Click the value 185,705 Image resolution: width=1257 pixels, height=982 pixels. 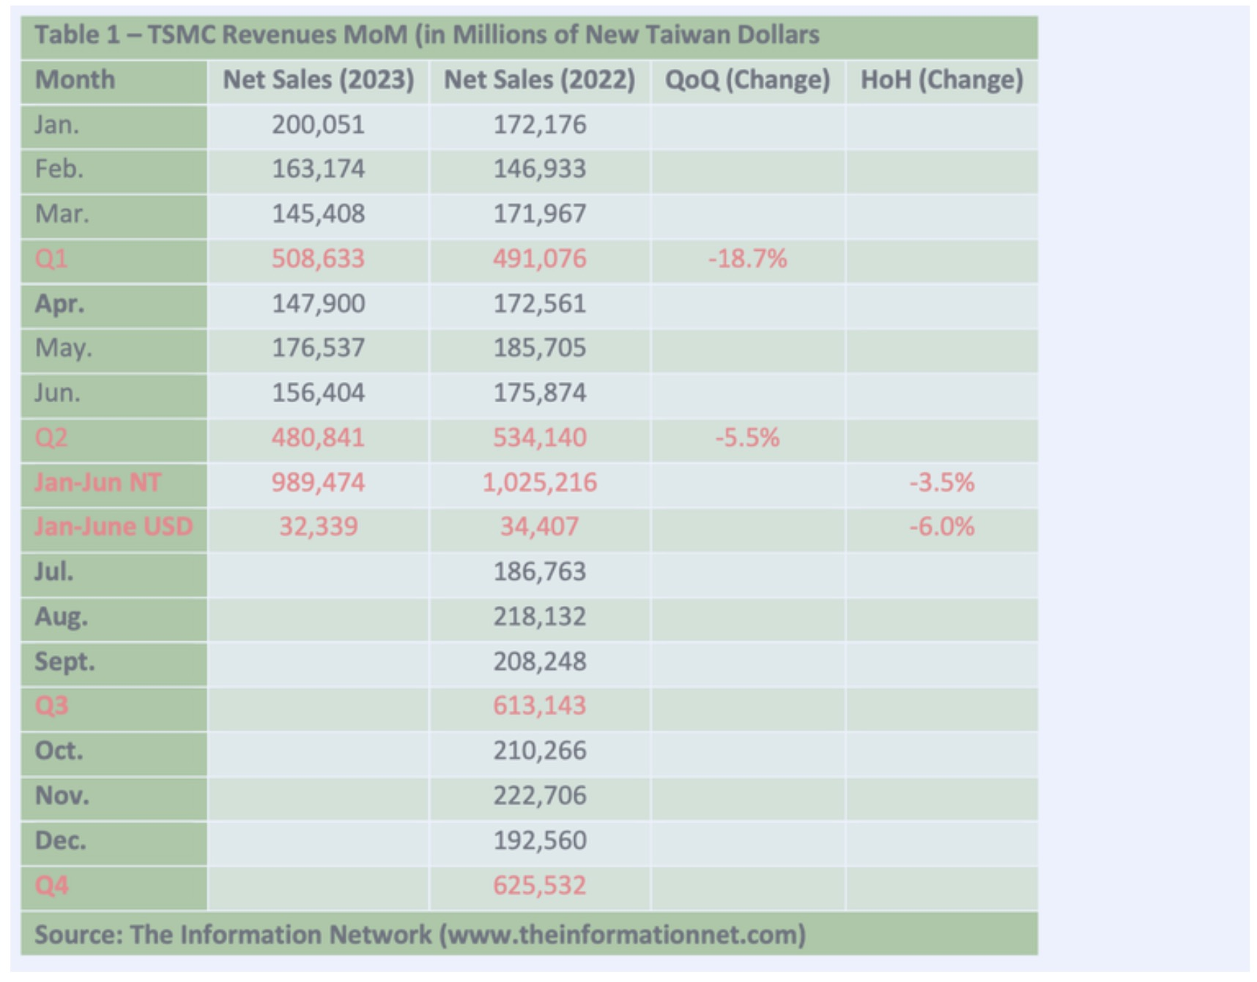(x=540, y=348)
